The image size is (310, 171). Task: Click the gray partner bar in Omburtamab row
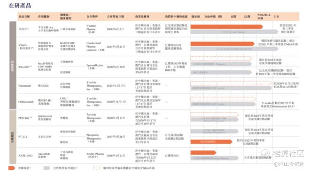point(223,104)
